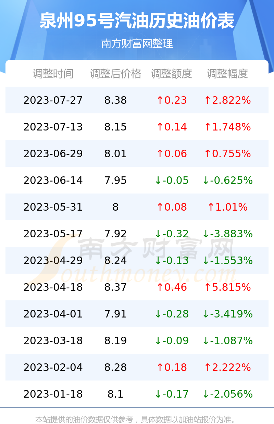
Task: Click the price 8.38
Action: click(x=115, y=100)
